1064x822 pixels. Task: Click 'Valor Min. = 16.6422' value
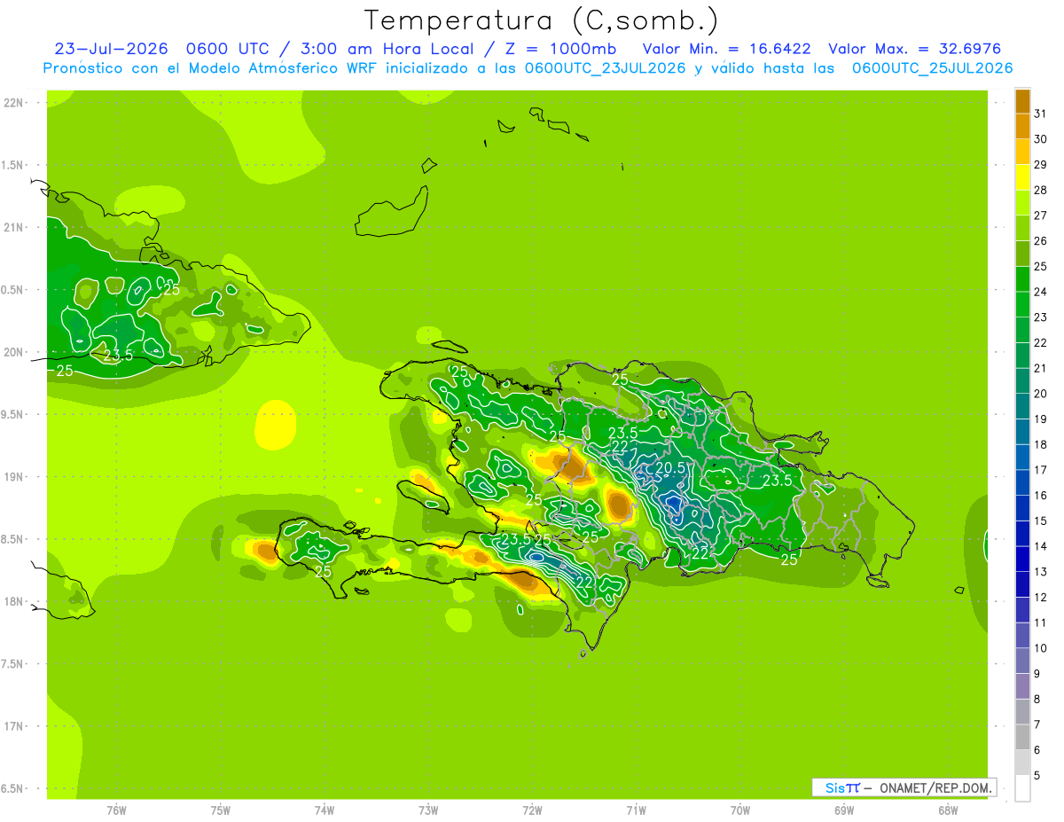(x=726, y=49)
